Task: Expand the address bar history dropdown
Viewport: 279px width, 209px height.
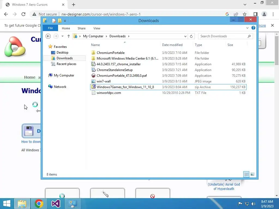Action: tap(185, 36)
